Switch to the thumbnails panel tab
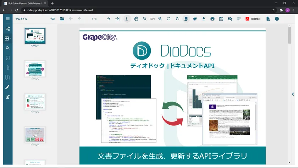298x168 pixels. pos(7,38)
